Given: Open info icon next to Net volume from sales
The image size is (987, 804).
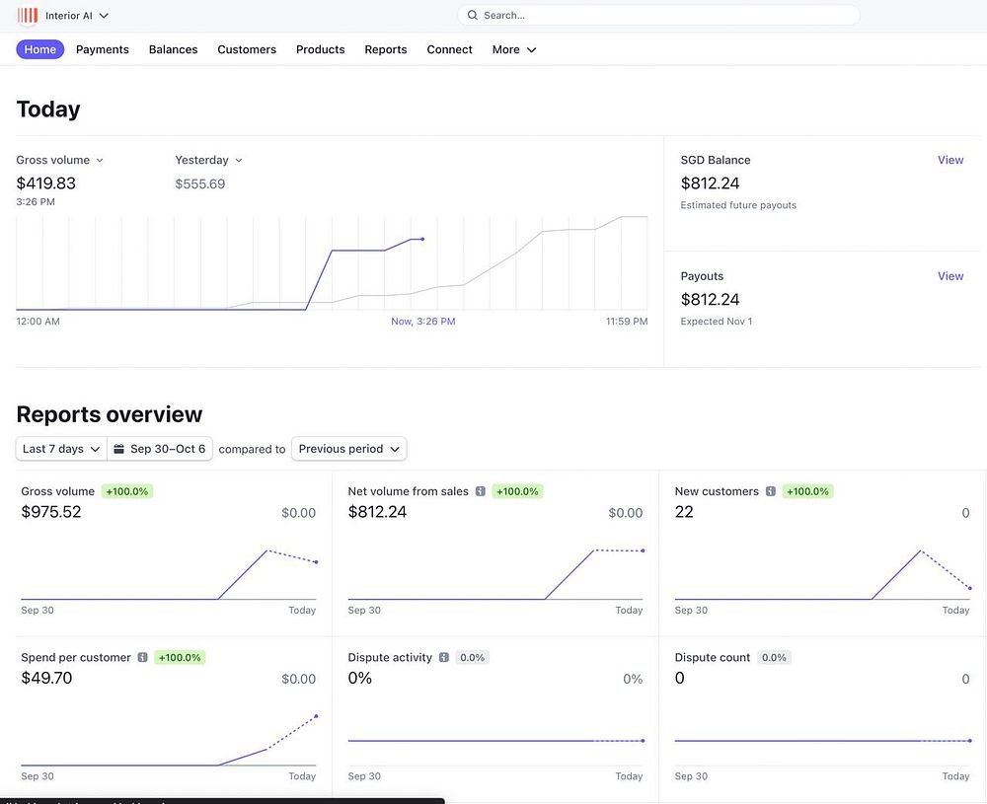Looking at the screenshot, I should pos(481,491).
